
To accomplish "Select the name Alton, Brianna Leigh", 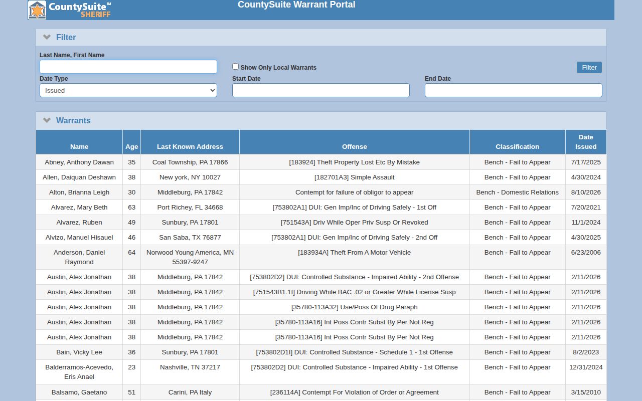I will [79, 192].
